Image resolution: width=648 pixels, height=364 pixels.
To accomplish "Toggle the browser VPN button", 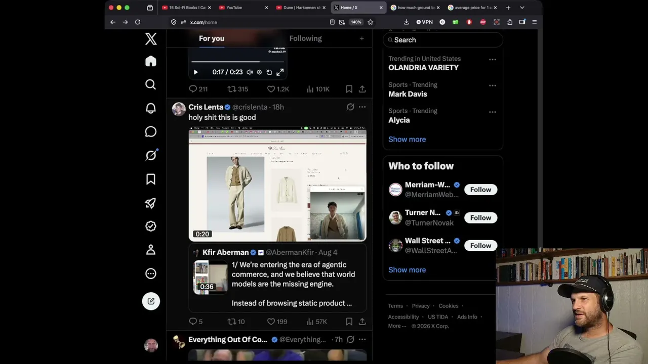I will [424, 22].
